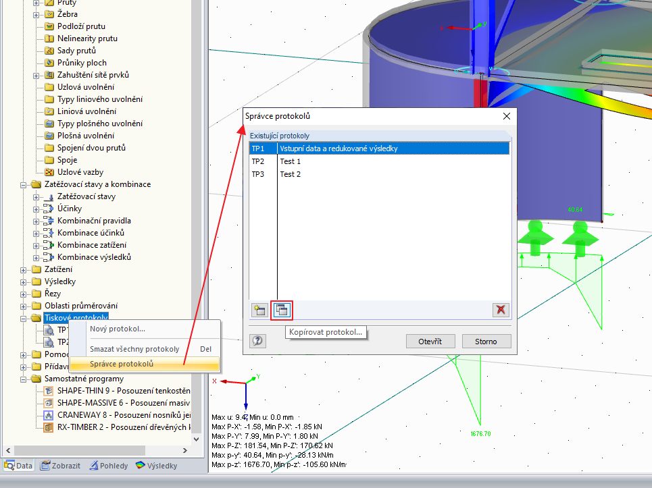The height and width of the screenshot is (488, 652).
Task: Click the Kombinace zatížení icon
Action: 49,245
